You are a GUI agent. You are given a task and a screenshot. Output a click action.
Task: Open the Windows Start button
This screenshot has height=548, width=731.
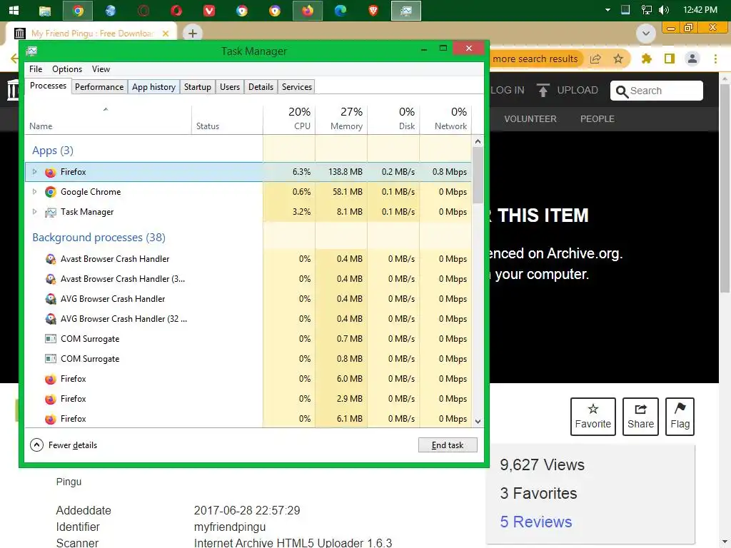pyautogui.click(x=14, y=10)
